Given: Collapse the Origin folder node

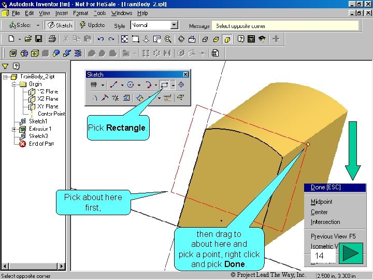Looking at the screenshot, I should click(14, 84).
